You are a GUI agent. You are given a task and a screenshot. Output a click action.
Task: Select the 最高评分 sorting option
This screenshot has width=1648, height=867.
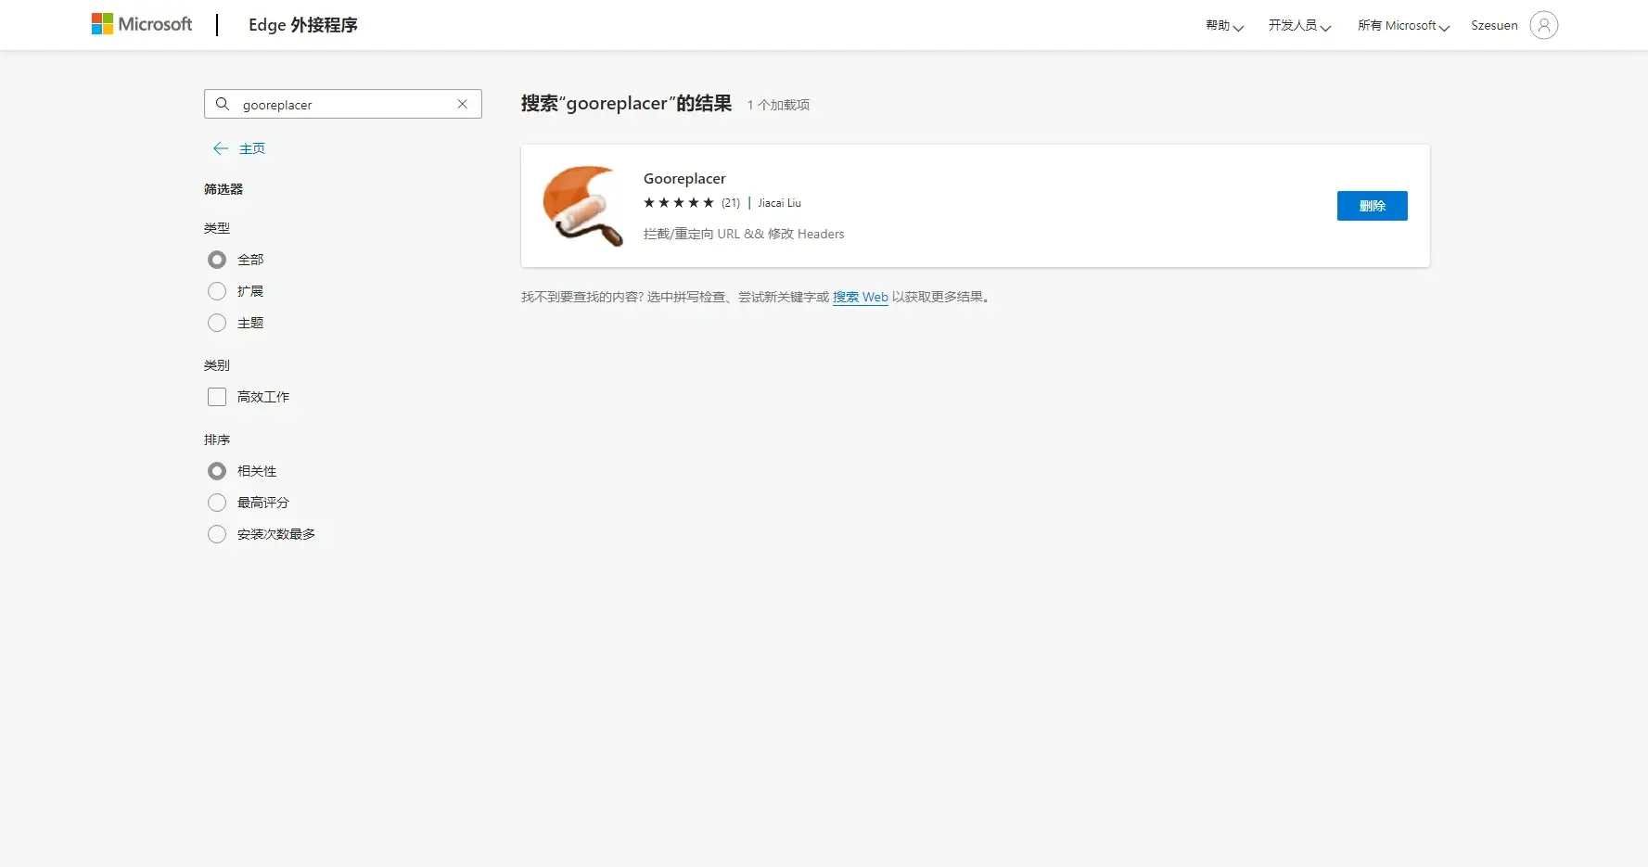click(x=216, y=502)
